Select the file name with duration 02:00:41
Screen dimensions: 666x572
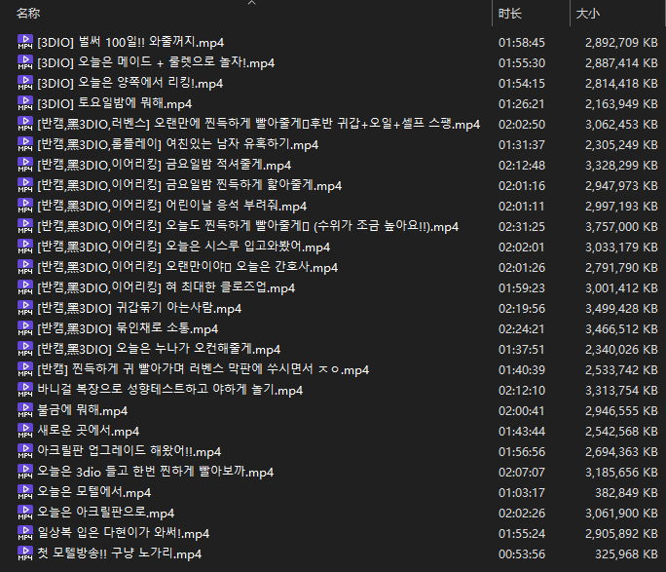click(x=83, y=410)
